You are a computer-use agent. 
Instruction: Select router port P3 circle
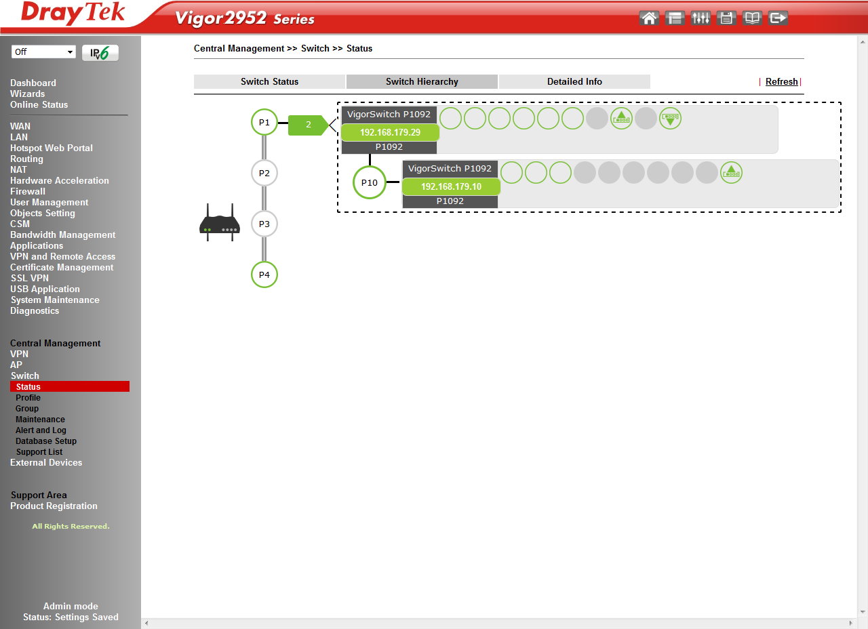[264, 224]
